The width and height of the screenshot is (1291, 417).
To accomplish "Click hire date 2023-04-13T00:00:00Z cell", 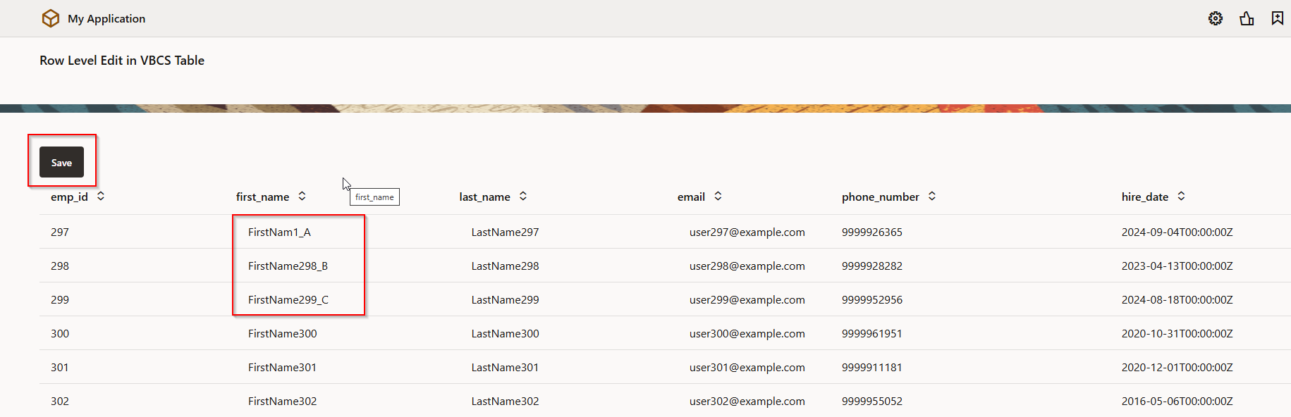I will point(1177,266).
